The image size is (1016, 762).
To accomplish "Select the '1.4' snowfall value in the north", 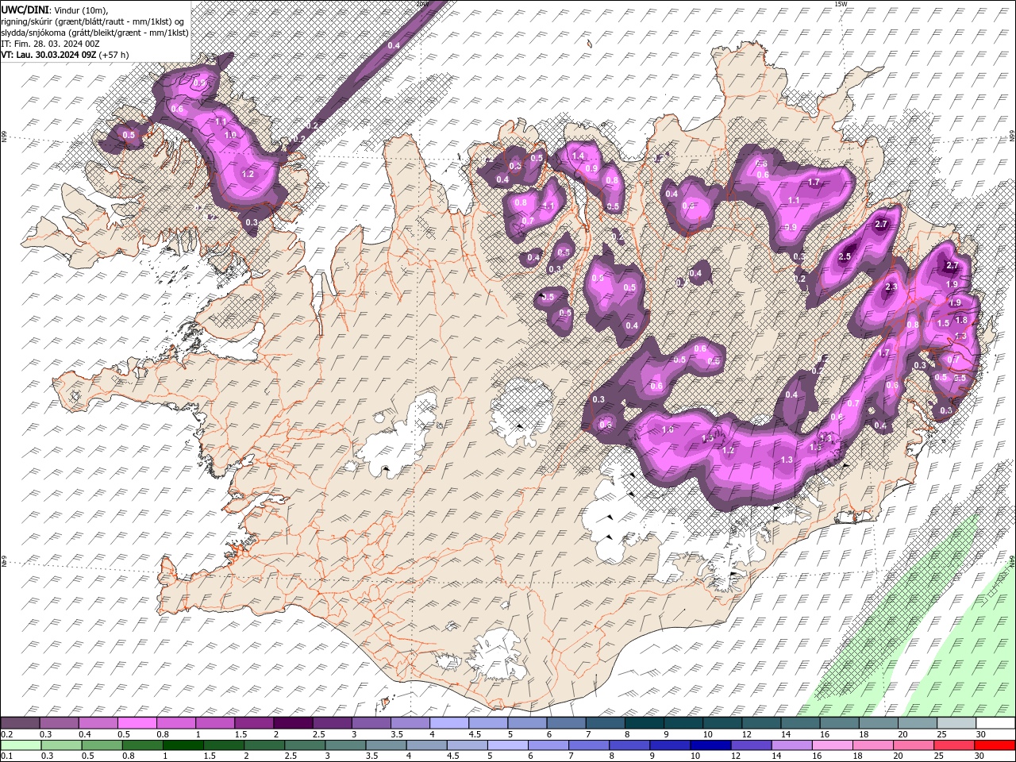I will coord(578,156).
